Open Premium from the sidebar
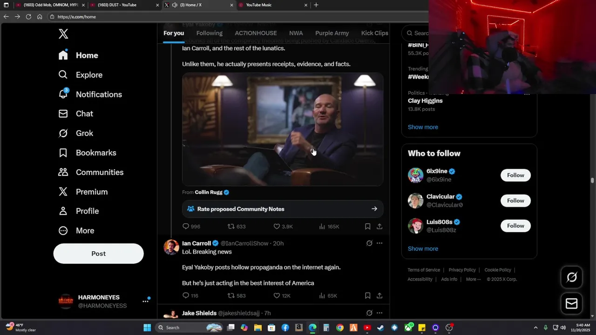 coord(83,192)
